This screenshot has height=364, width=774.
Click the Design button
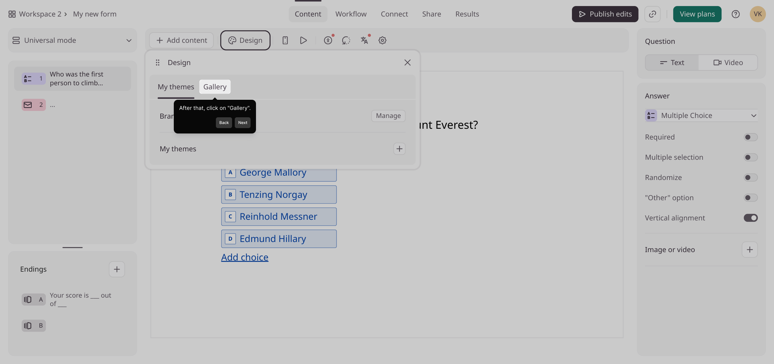click(x=245, y=40)
